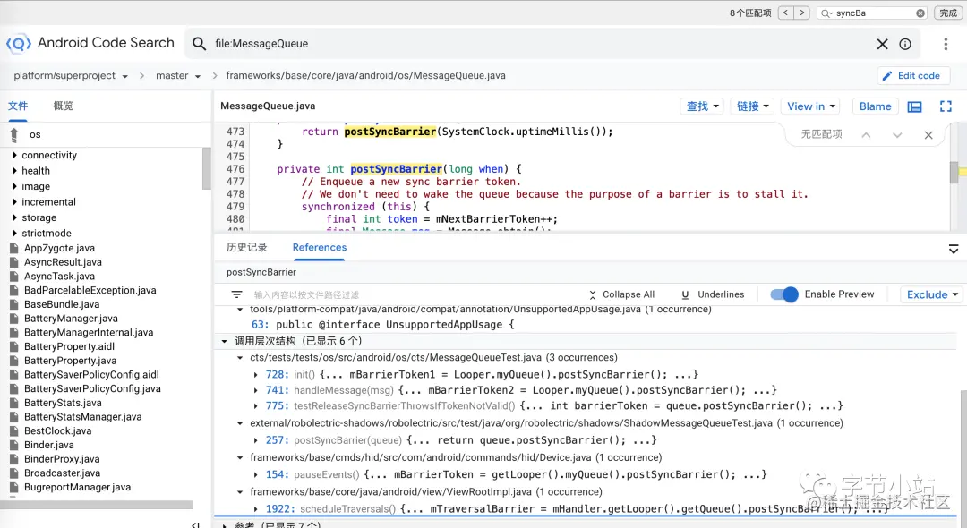Switch to the 文件 tab
967x528 pixels.
18,106
